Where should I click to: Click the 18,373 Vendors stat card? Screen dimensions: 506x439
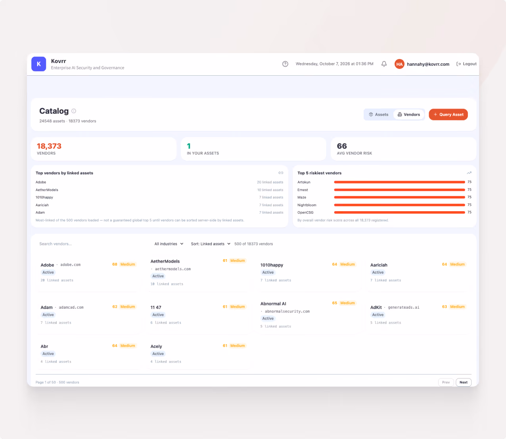103,149
